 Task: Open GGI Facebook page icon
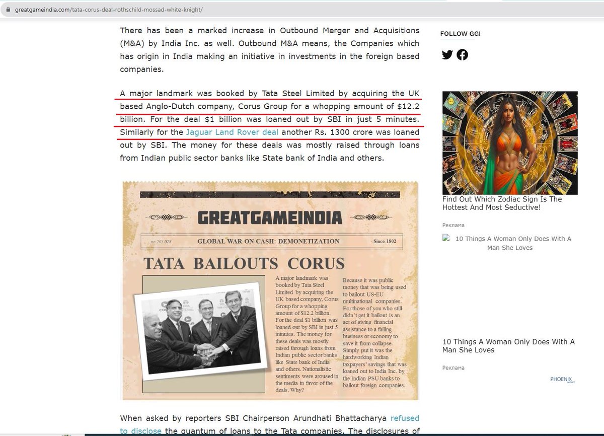click(x=462, y=55)
